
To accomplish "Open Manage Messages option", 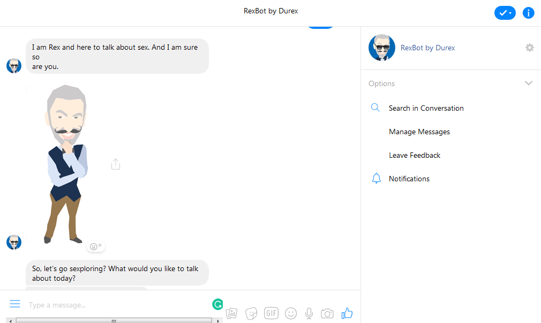I will pos(419,132).
